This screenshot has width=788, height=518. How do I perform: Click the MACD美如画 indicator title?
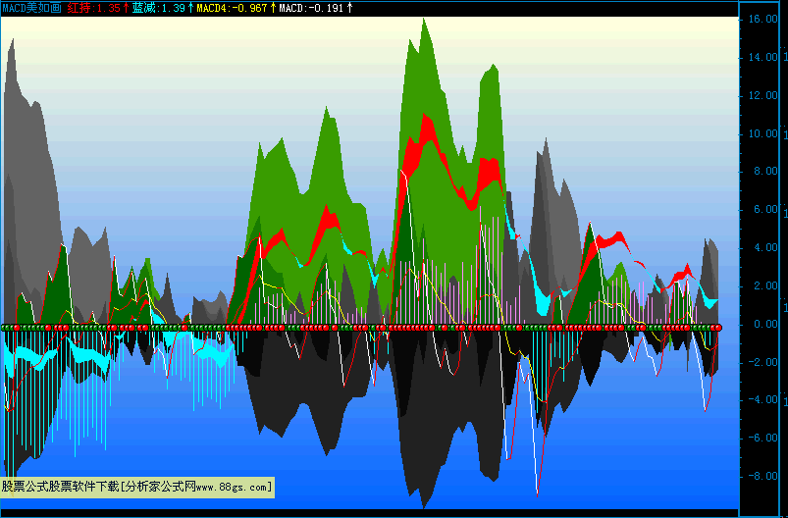[x=31, y=8]
